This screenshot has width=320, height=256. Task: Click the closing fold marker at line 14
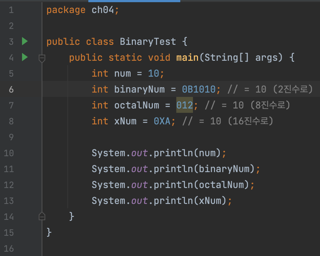pyautogui.click(x=42, y=216)
